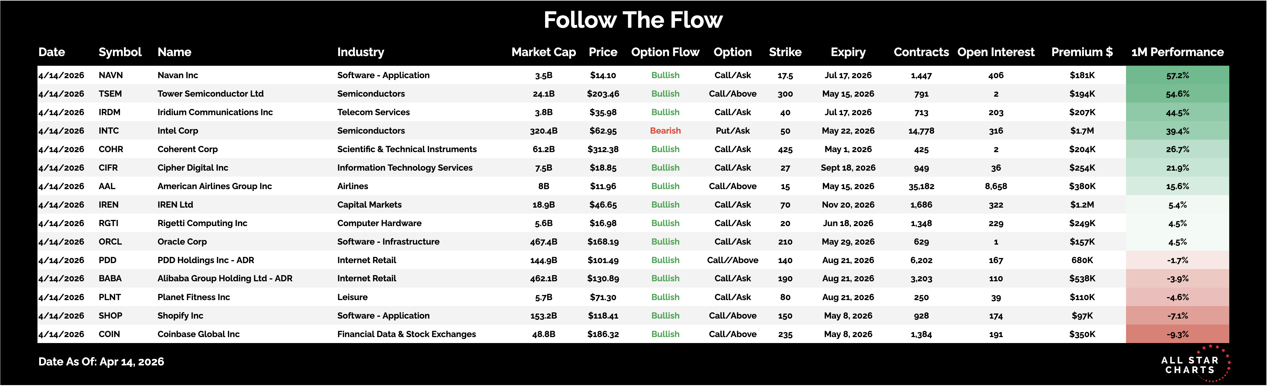The width and height of the screenshot is (1267, 386).
Task: Click the Option Flow column header
Action: (x=665, y=52)
